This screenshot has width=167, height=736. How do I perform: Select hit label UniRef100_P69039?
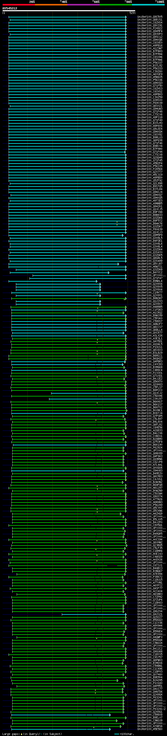pyautogui.click(x=150, y=103)
